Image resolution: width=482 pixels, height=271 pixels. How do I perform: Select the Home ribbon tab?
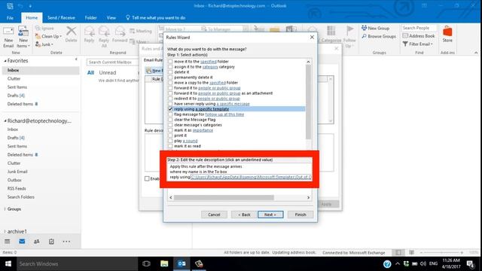[32, 18]
